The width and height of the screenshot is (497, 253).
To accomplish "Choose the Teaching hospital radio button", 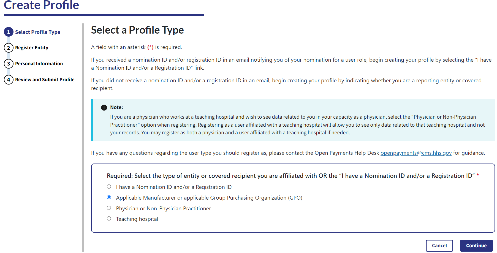I will (109, 219).
